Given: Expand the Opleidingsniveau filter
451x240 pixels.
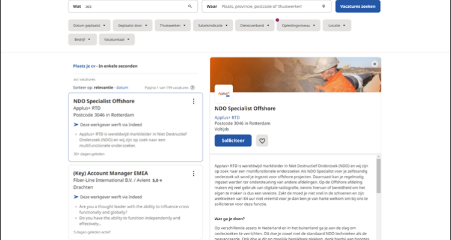Looking at the screenshot, I should tap(299, 26).
